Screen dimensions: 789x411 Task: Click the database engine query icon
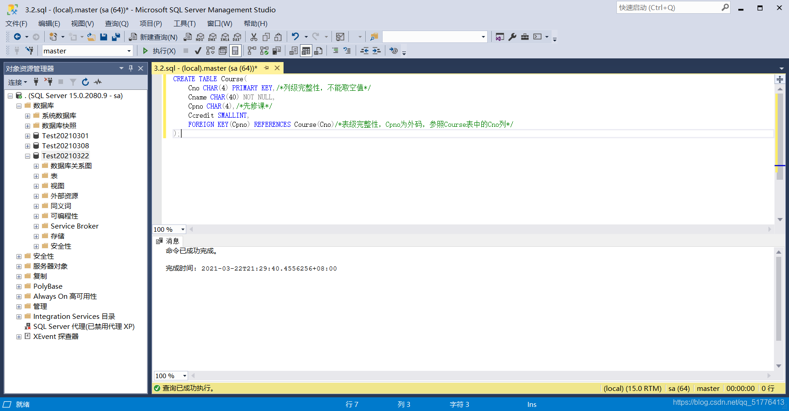pos(188,37)
